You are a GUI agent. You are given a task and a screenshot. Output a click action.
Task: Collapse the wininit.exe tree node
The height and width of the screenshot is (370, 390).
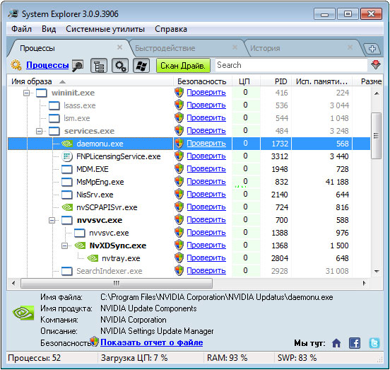tap(26, 93)
